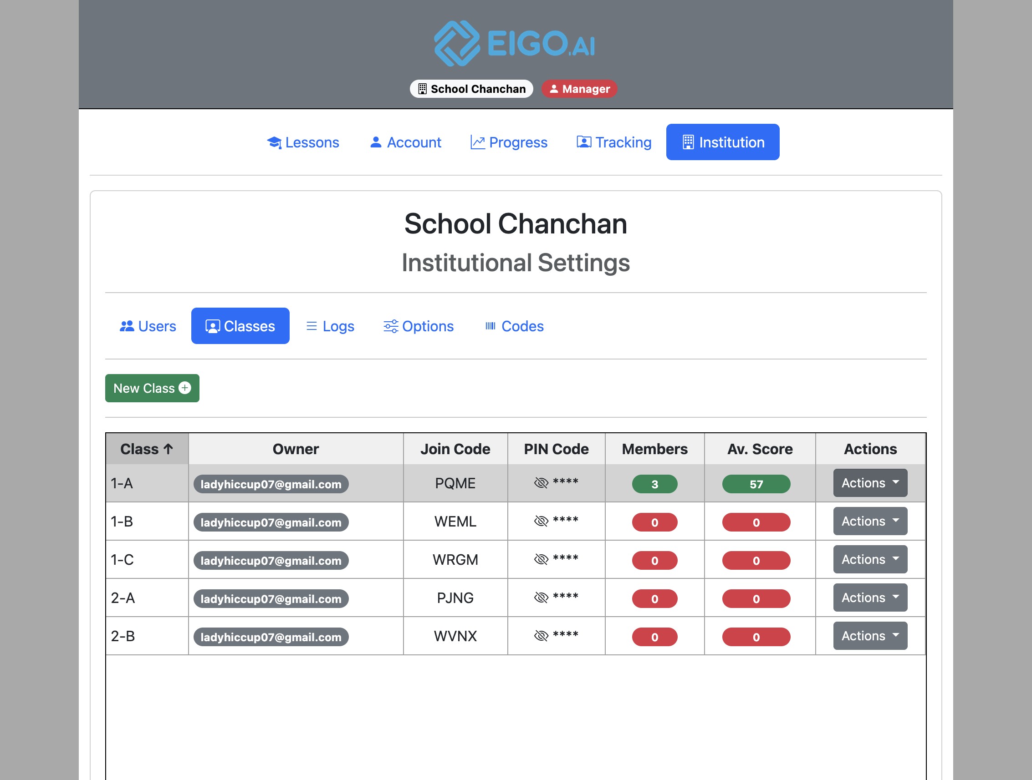Click the Options sliders icon
The width and height of the screenshot is (1032, 780).
(x=390, y=326)
